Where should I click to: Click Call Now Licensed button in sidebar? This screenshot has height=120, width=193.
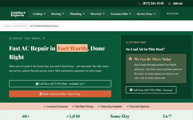(151, 90)
